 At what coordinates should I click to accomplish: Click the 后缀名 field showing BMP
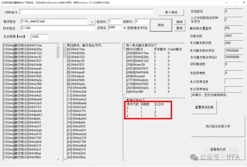(x=115, y=28)
